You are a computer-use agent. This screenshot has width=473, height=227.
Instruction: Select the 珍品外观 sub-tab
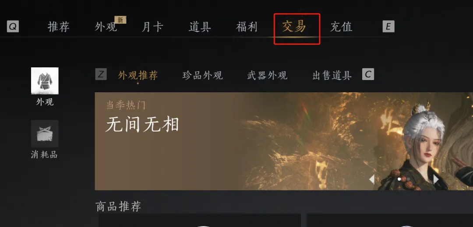[x=203, y=75]
